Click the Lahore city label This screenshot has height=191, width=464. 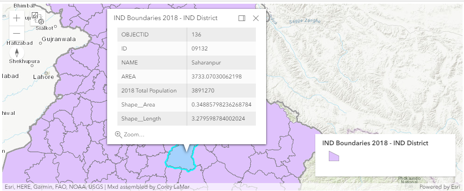pos(43,77)
